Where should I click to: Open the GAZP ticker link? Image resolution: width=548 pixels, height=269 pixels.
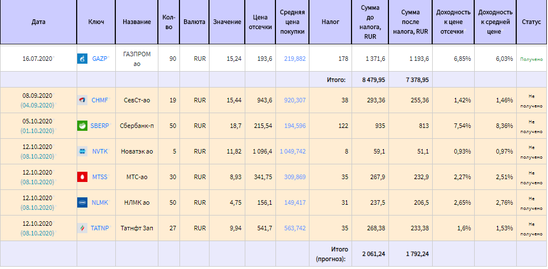tap(99, 59)
